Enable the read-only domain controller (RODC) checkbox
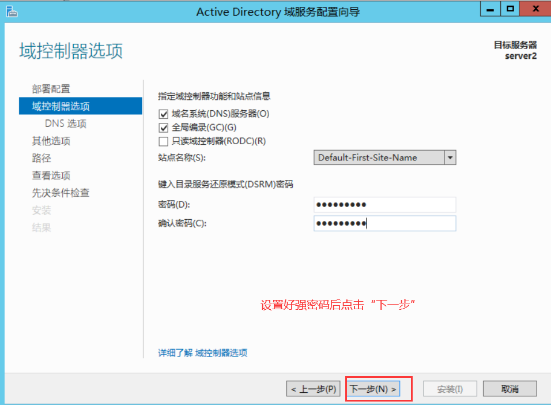551x405 pixels. [164, 141]
